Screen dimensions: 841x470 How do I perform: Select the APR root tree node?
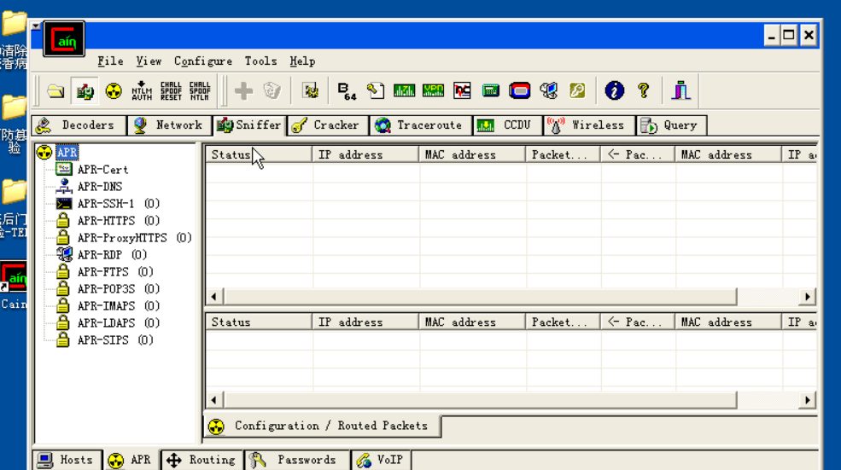click(67, 152)
